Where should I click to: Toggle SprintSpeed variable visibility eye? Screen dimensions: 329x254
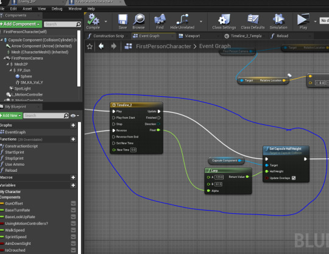73,237
